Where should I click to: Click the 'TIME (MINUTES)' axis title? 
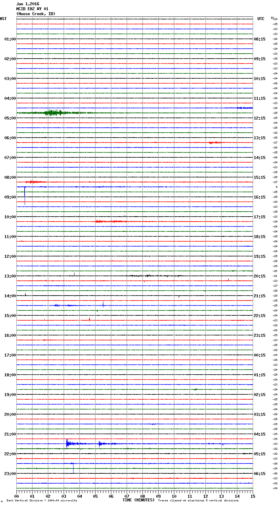coord(139,500)
